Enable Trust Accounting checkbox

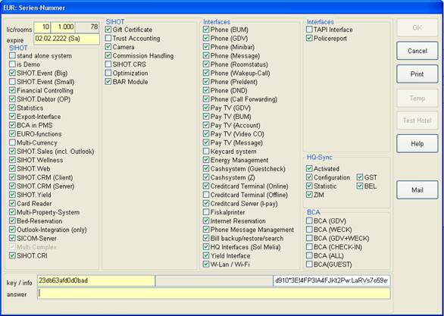pyautogui.click(x=108, y=38)
